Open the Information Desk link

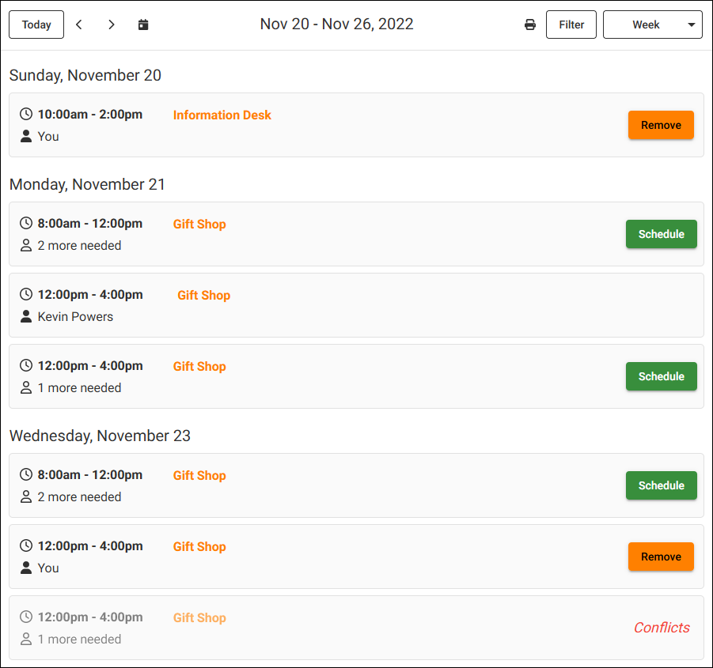pos(222,115)
